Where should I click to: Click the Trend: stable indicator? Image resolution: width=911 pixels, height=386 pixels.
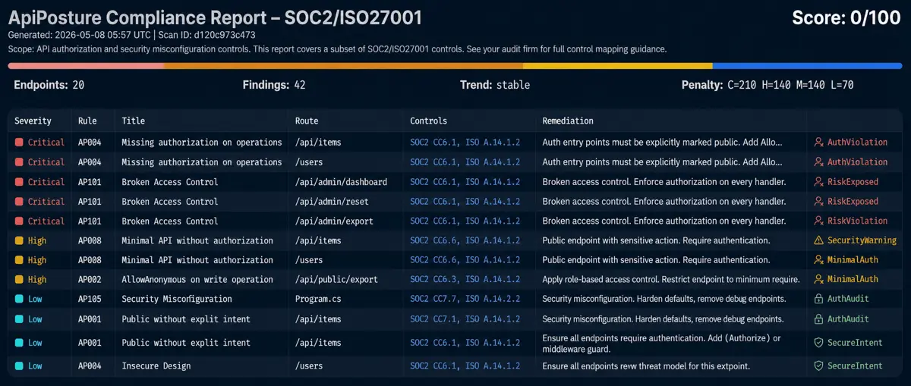coord(495,85)
